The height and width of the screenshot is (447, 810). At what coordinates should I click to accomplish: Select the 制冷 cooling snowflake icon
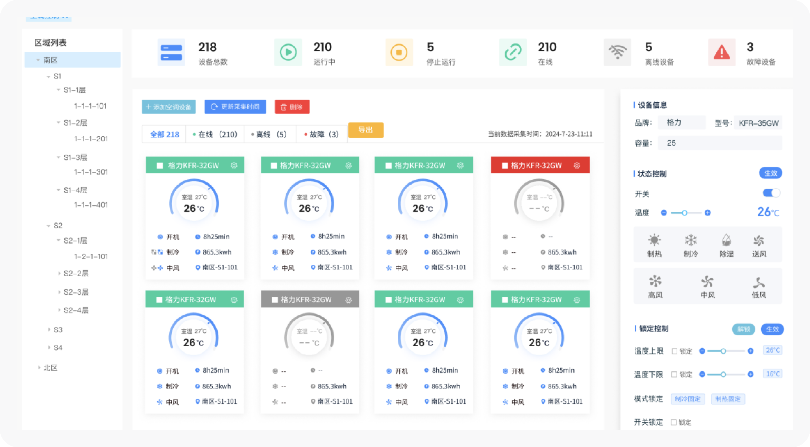(691, 240)
